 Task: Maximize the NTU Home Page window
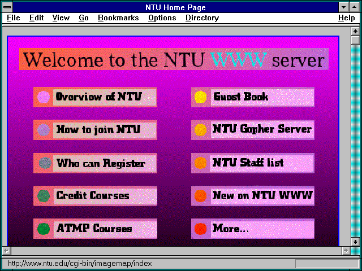tap(355, 7)
